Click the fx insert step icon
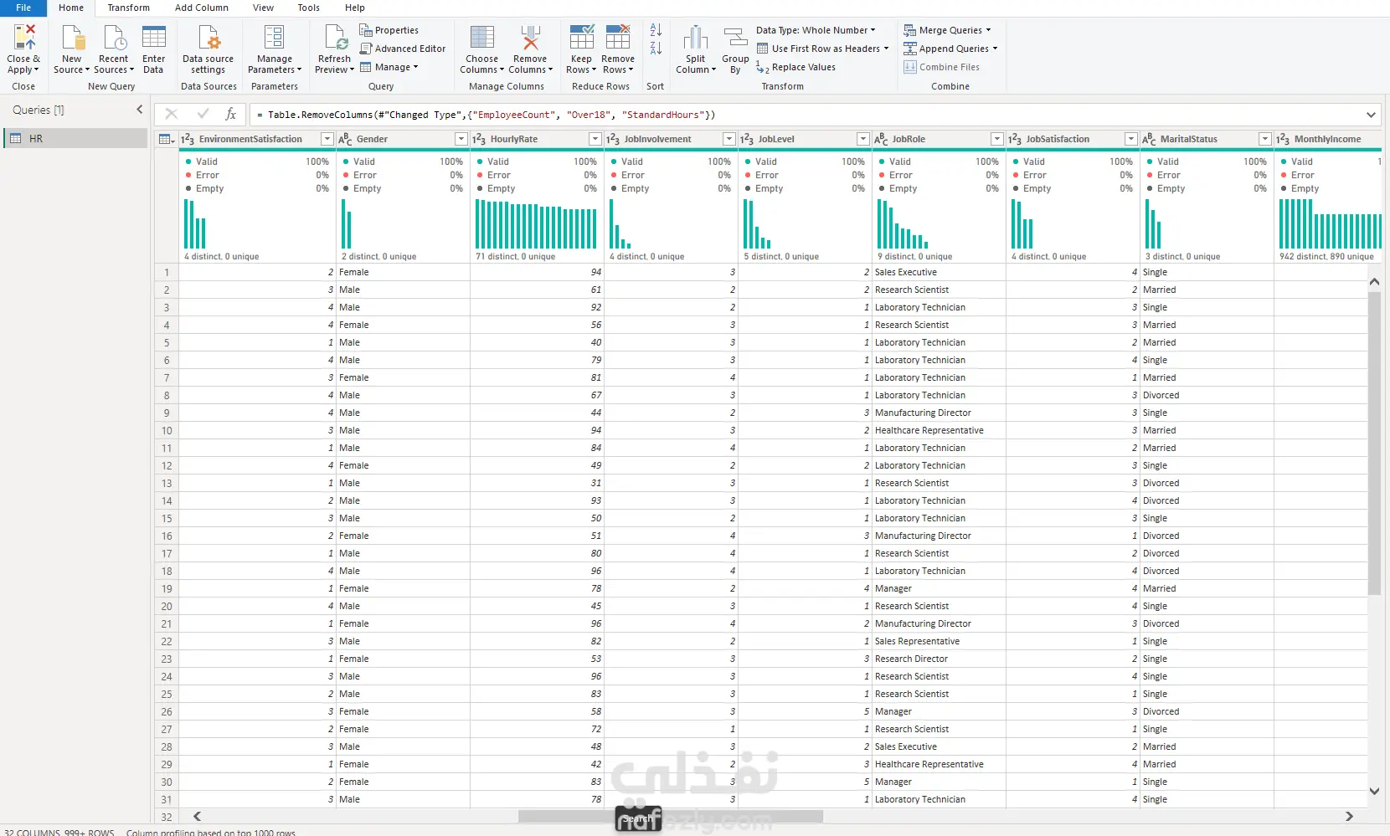The width and height of the screenshot is (1390, 836). tap(231, 115)
